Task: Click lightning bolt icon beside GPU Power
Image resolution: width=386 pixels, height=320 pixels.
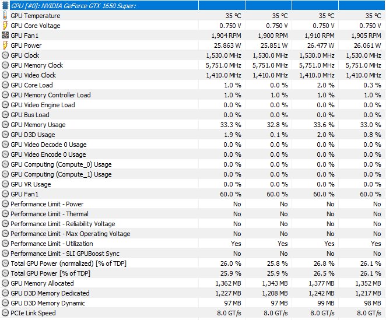Action: (5, 45)
